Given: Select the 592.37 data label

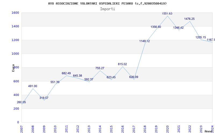Looking at the screenshot, I should (89, 79).
